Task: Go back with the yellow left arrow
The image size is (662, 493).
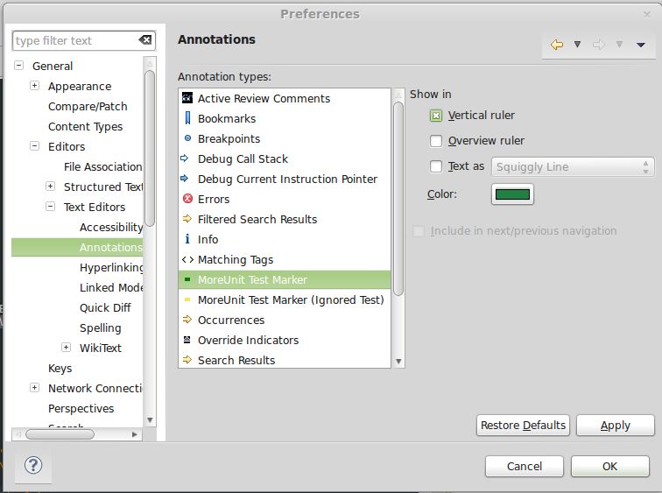Action: click(557, 45)
